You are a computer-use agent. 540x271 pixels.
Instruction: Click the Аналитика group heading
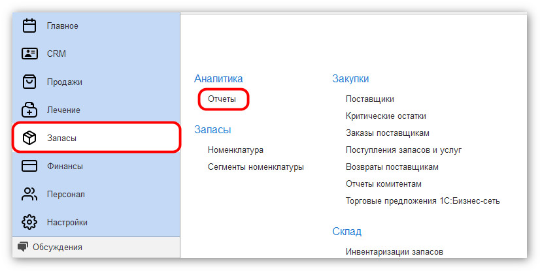[x=218, y=78]
